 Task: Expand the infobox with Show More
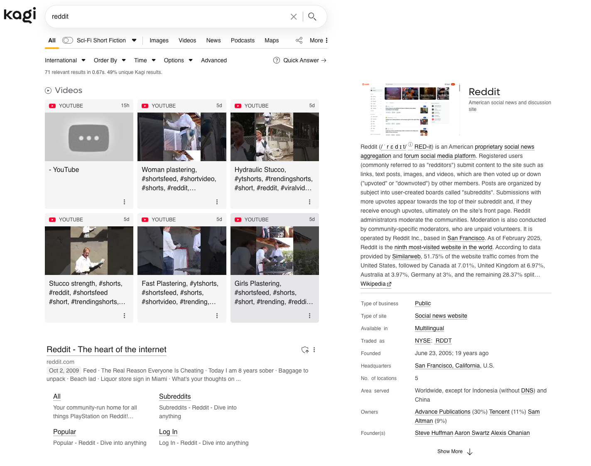tap(454, 451)
